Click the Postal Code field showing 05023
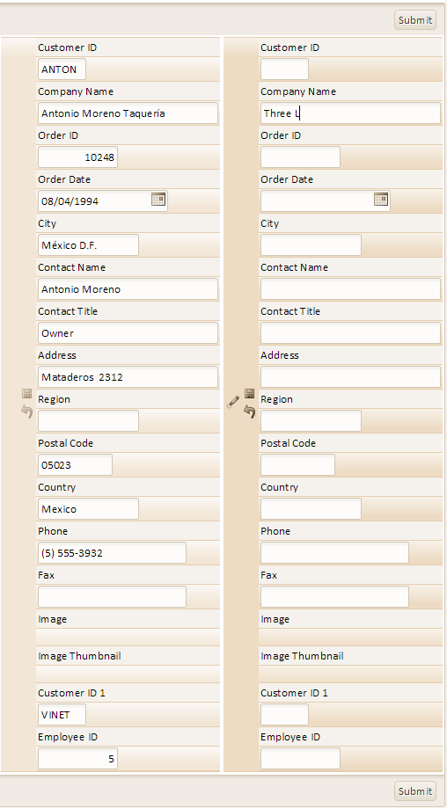 pyautogui.click(x=75, y=465)
